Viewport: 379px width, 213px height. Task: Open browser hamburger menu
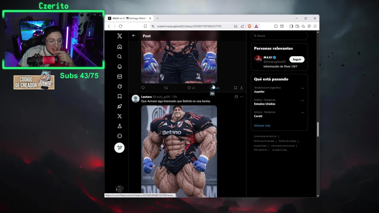pyautogui.click(x=315, y=26)
